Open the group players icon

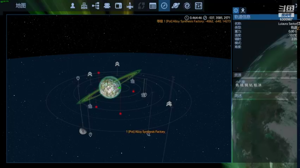click(107, 6)
